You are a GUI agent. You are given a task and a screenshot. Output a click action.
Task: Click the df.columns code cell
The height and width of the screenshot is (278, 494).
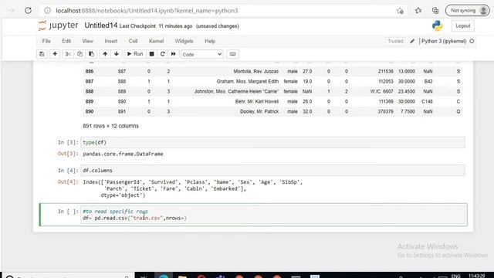[272, 171]
